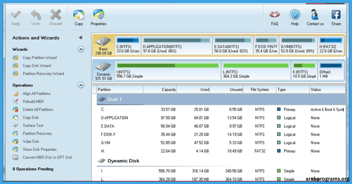Select E:DATA(NTFS) block in disk map

click(x=233, y=46)
